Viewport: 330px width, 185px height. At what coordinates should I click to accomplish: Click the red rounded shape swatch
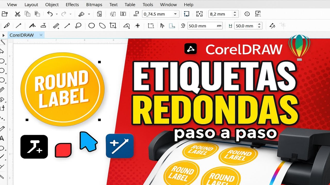click(63, 150)
